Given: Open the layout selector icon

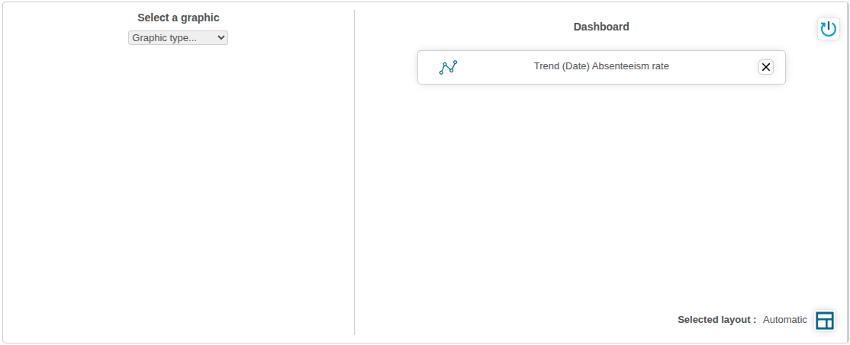Looking at the screenshot, I should 824,320.
